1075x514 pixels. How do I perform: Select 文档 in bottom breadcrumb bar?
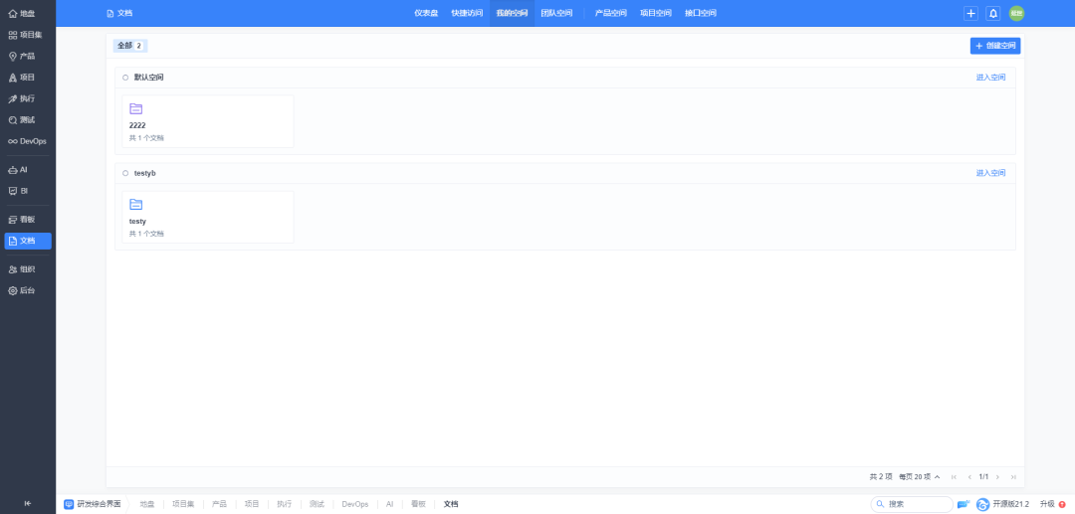451,504
